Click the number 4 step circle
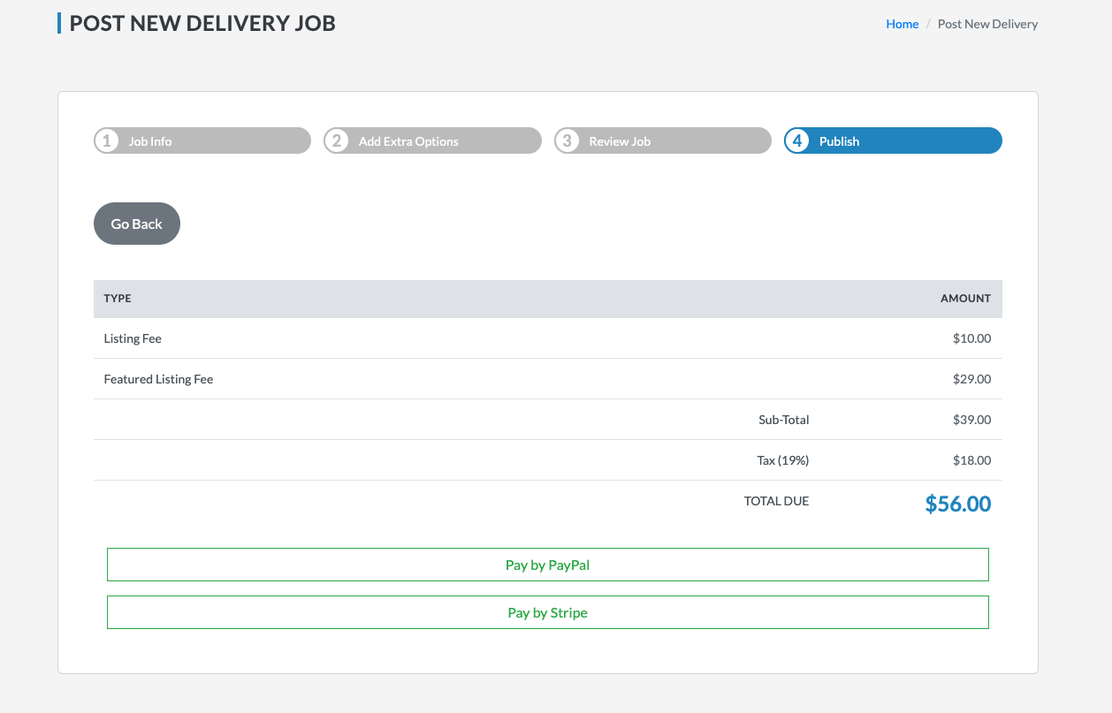The height and width of the screenshot is (713, 1112). [x=797, y=141]
